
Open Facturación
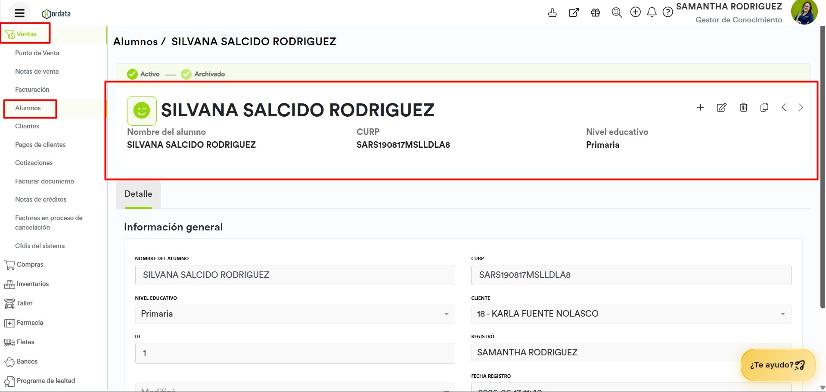pos(32,90)
